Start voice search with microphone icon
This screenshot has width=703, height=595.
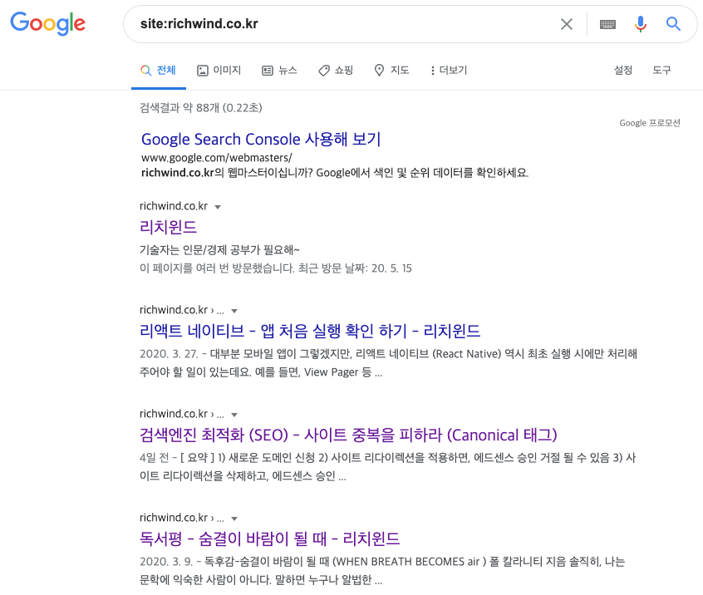point(640,24)
